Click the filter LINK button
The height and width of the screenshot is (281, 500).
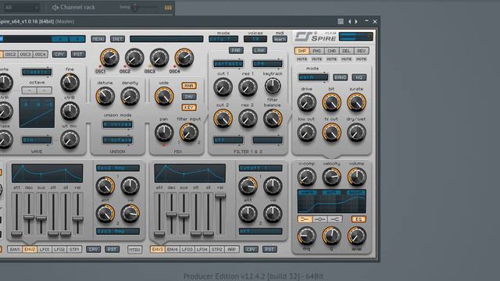pos(259,50)
